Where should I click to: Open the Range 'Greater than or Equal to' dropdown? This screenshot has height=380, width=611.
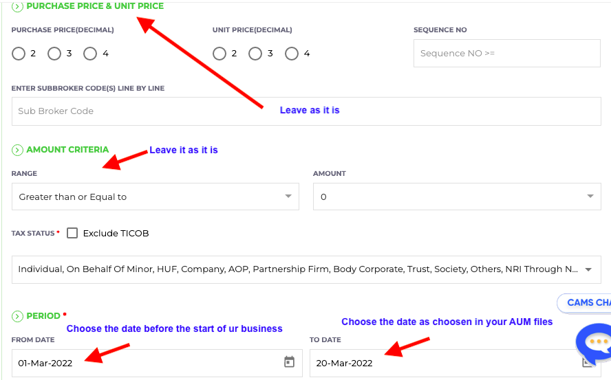(x=155, y=197)
